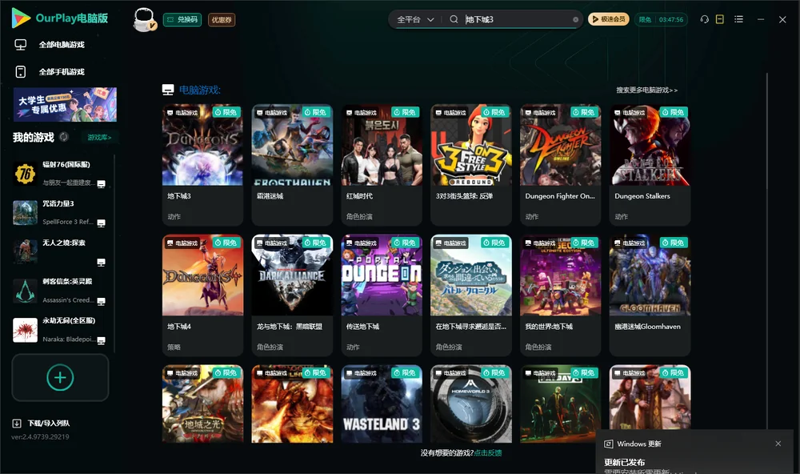Click the 限免 countdown timer badge
The width and height of the screenshot is (800, 474).
pyautogui.click(x=661, y=19)
